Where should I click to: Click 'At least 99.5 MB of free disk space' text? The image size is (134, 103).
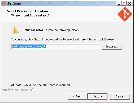pyautogui.click(x=34, y=85)
